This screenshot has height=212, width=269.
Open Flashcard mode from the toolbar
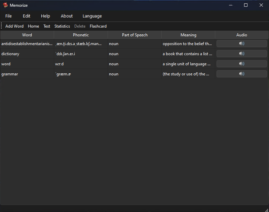(x=98, y=26)
